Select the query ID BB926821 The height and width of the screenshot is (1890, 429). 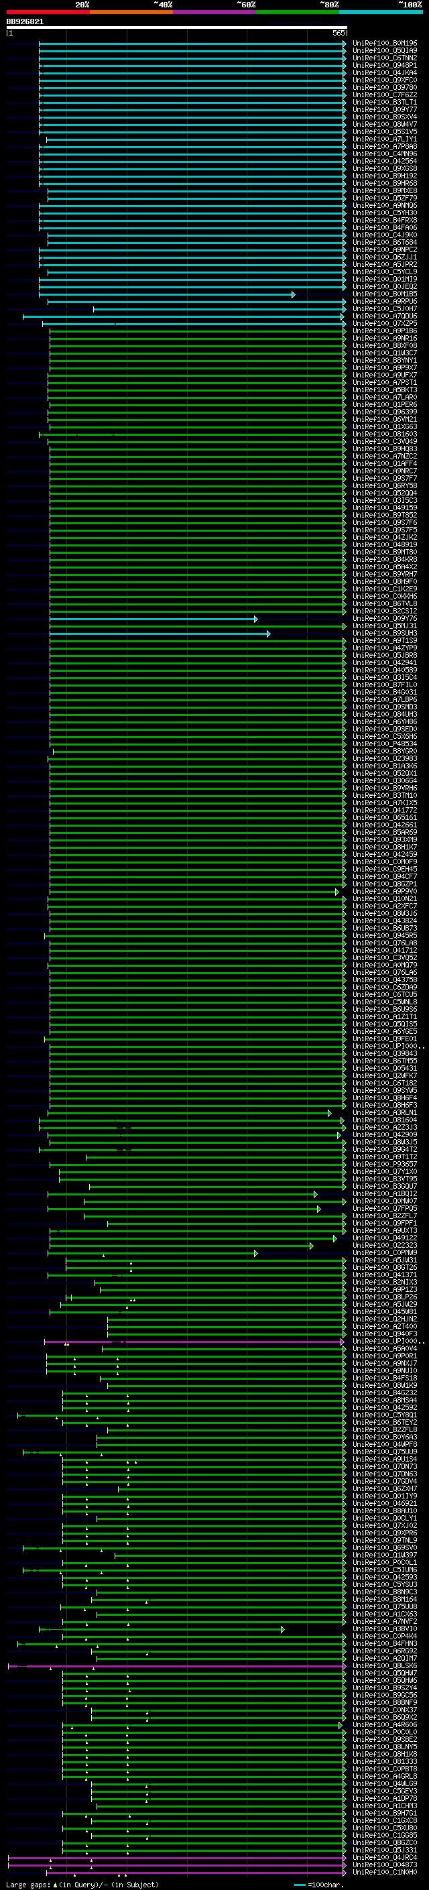click(x=25, y=22)
